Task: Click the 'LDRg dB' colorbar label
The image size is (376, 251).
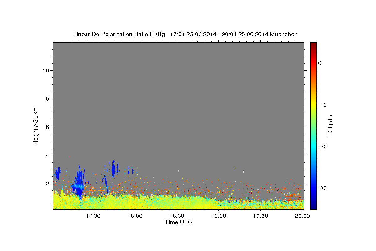Action: point(330,126)
